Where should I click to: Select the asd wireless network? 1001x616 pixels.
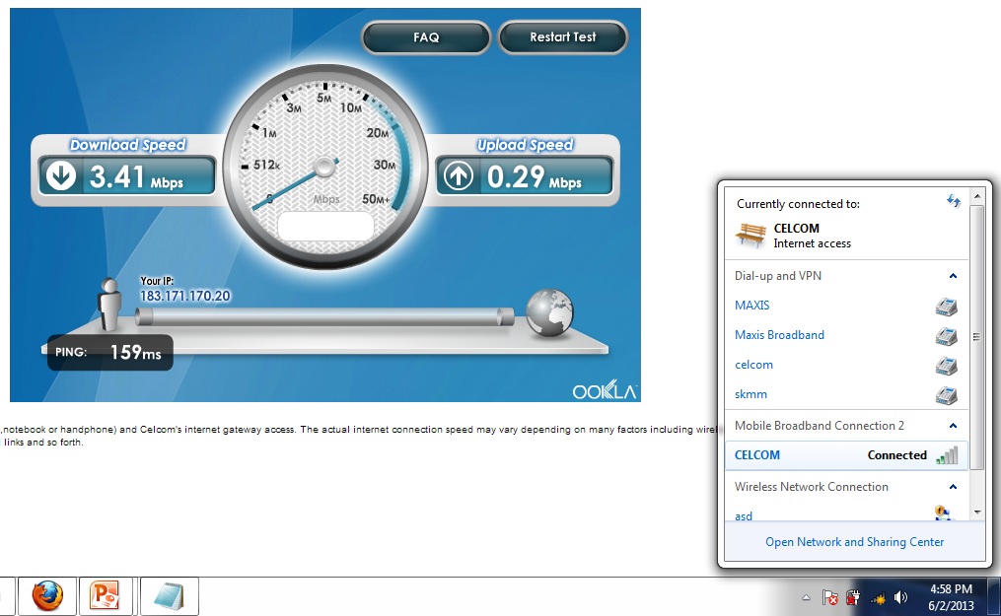(744, 515)
